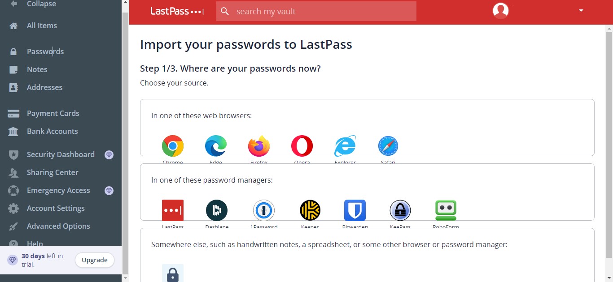
Task: Click the page vertical scrollbar
Action: click(x=609, y=144)
